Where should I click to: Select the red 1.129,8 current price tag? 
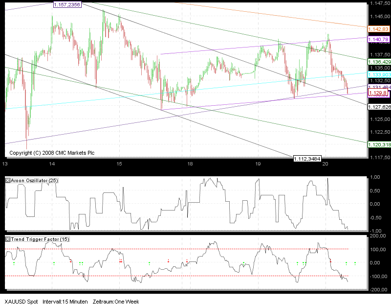click(x=377, y=92)
